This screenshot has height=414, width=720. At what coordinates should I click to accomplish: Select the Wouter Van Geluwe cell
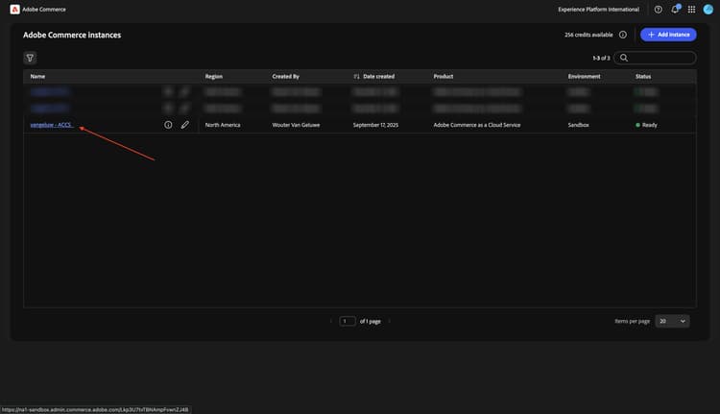coord(296,125)
